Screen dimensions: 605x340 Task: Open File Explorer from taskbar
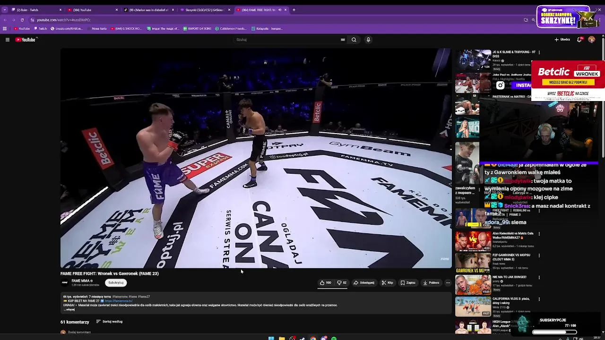(x=282, y=338)
